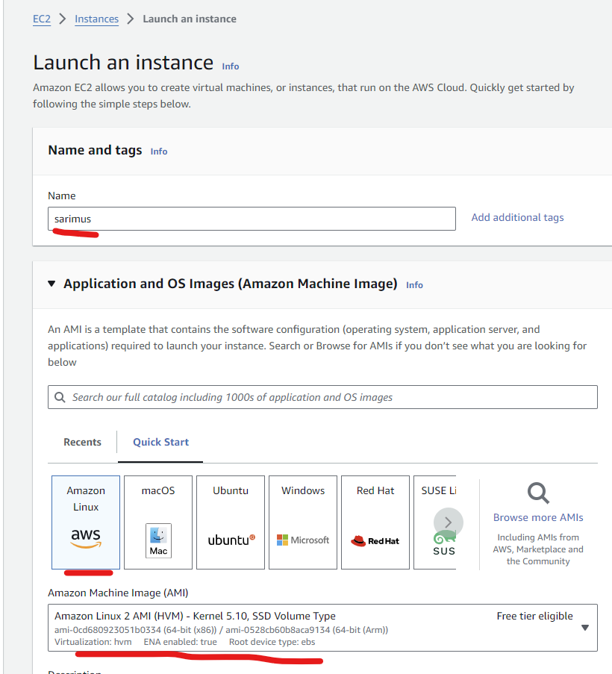
Task: Click the aws logo in Amazon Linux tile
Action: click(x=86, y=537)
